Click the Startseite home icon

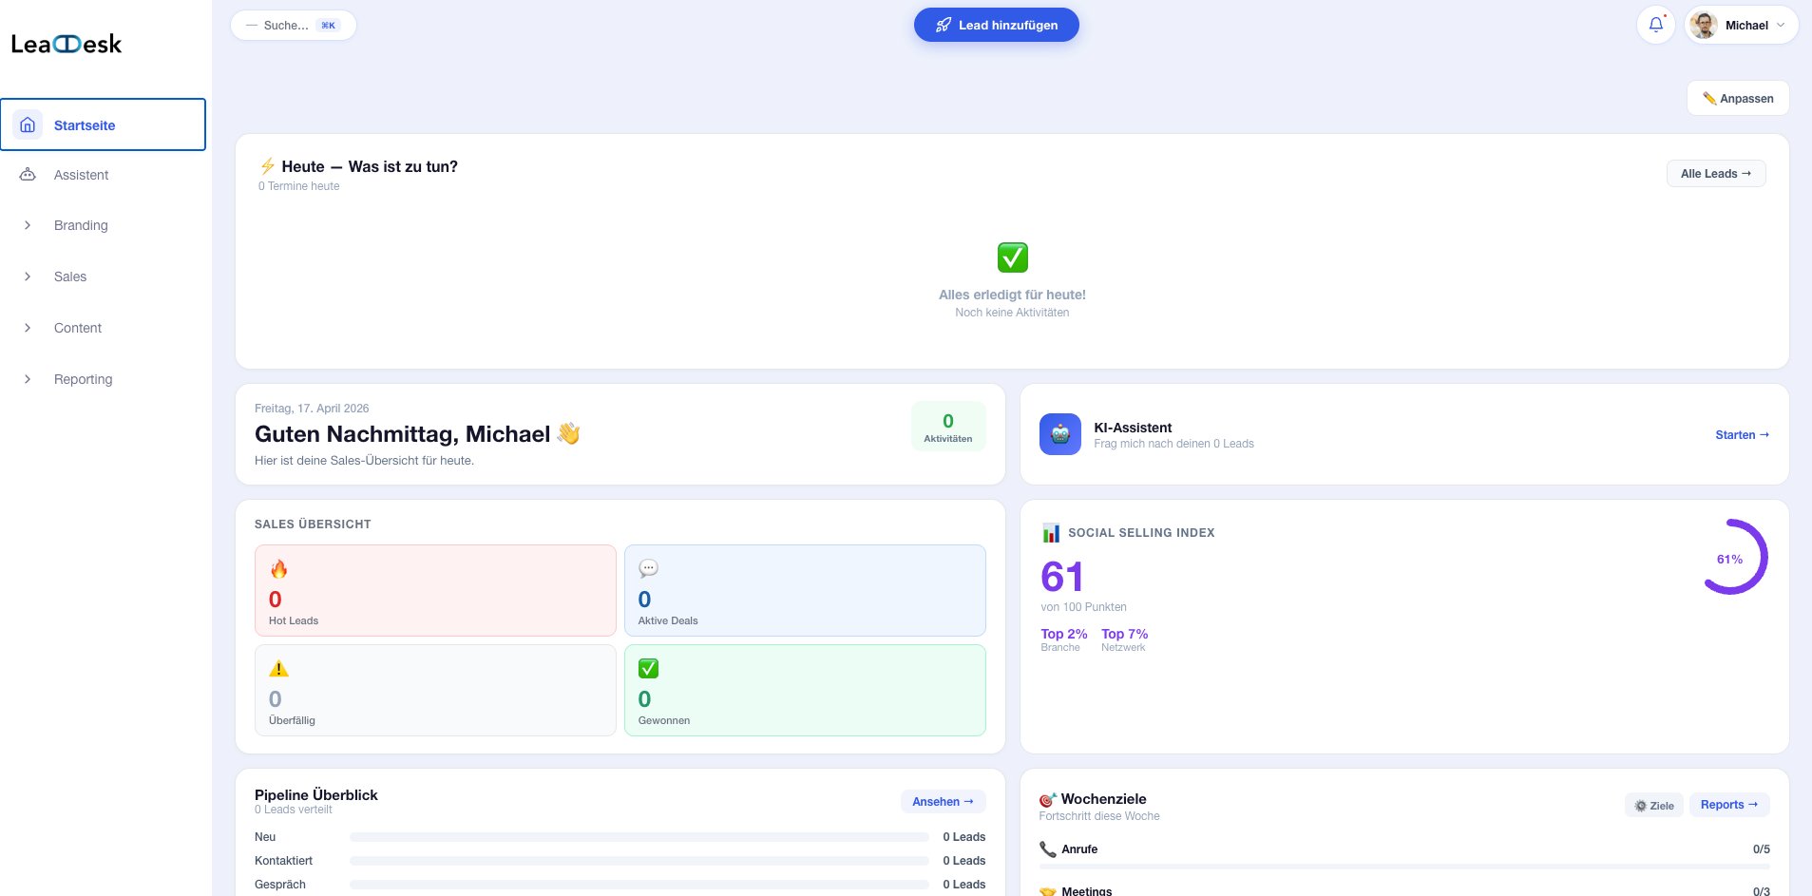[29, 124]
